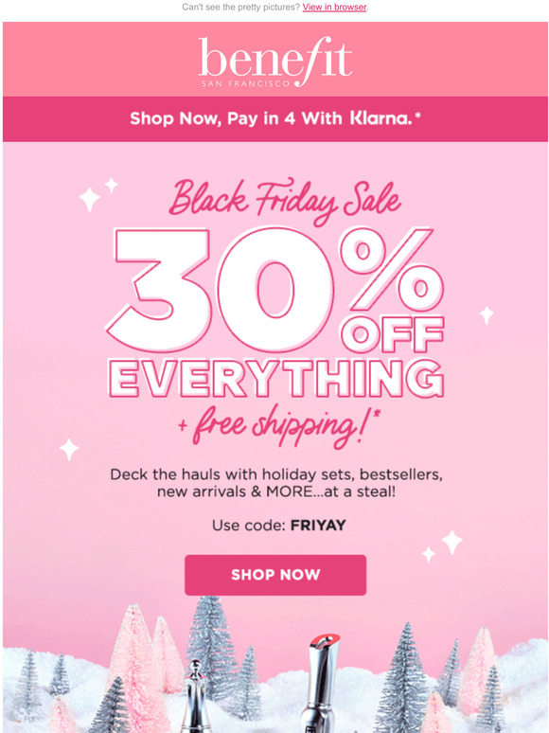Click the free shipping script text
Viewport: 549px width, 733px height.
point(279,425)
